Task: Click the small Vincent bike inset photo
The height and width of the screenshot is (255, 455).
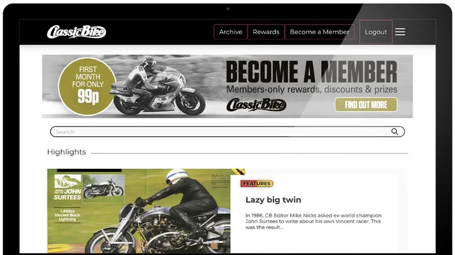Action: click(104, 188)
